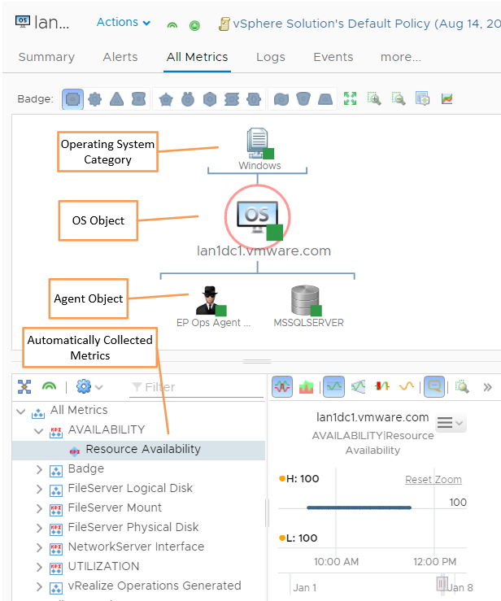The width and height of the screenshot is (501, 601).
Task: Click the red-green anomalies icon
Action: coord(382,386)
